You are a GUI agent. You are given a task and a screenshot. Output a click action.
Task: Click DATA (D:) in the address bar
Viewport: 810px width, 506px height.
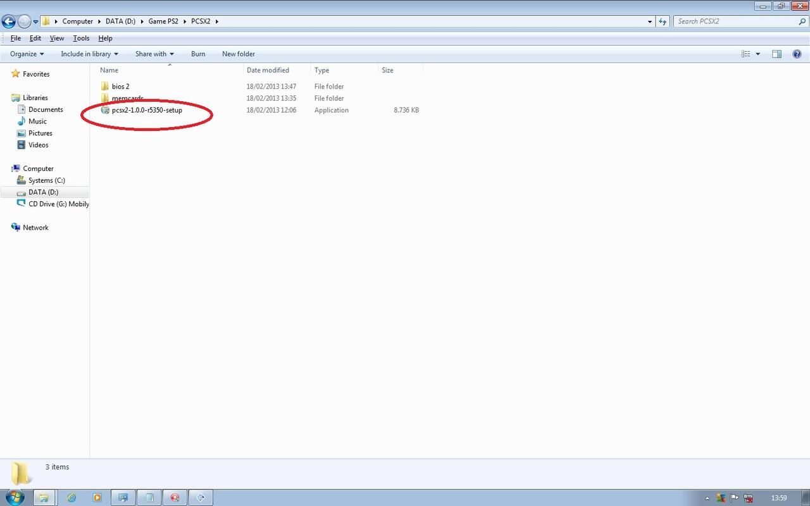point(120,22)
